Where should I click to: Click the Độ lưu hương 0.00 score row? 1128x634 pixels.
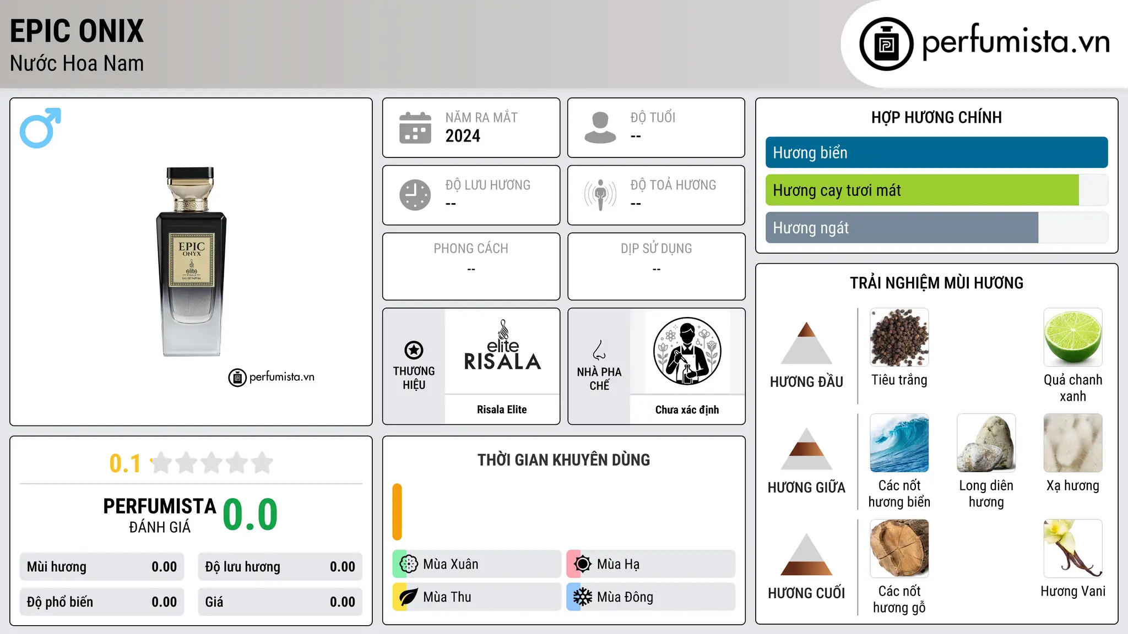coord(280,567)
